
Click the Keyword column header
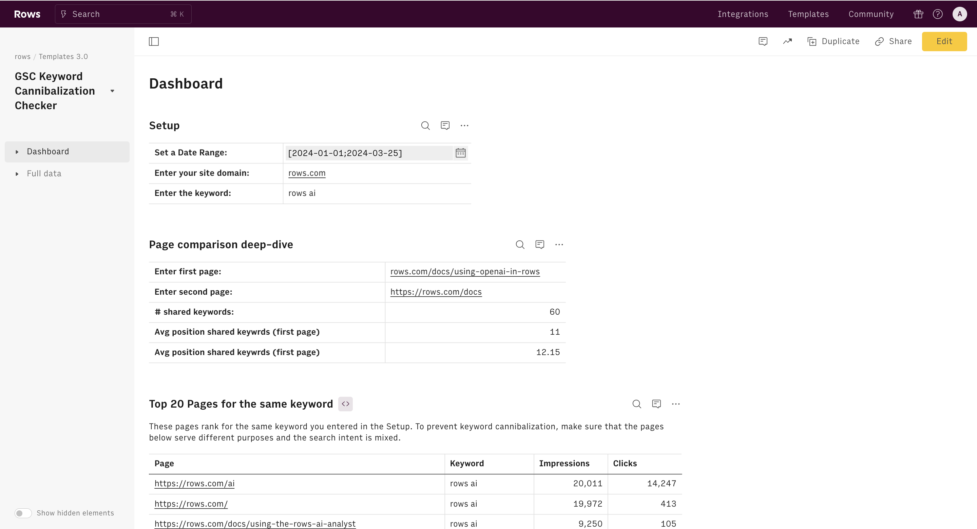489,464
